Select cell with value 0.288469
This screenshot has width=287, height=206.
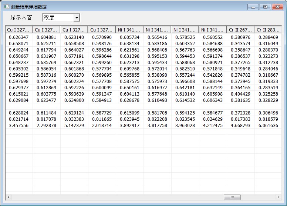pyautogui.click(x=268, y=37)
